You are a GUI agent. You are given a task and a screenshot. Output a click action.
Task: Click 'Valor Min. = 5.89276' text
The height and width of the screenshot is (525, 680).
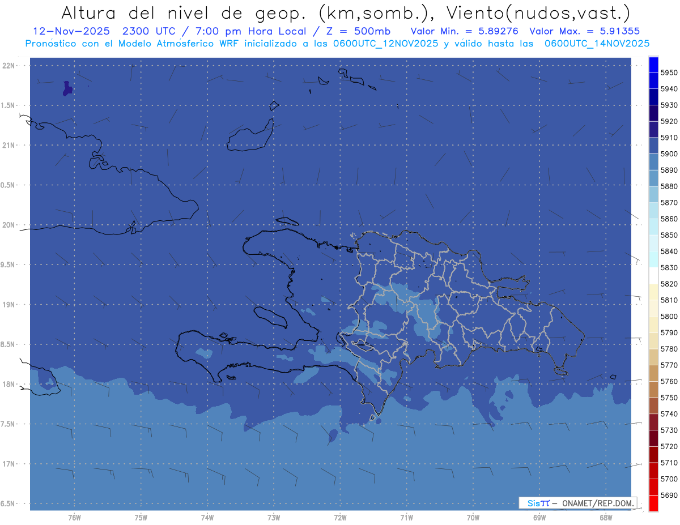[465, 31]
